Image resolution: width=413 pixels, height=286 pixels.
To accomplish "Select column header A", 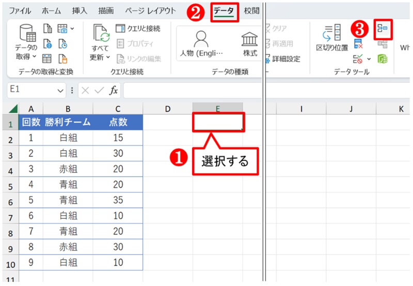I will [x=31, y=109].
